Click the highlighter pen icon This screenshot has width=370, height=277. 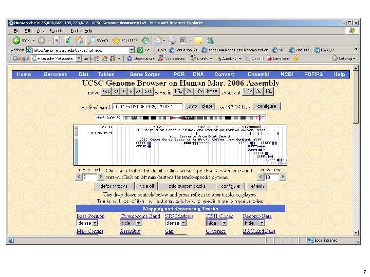(295, 58)
